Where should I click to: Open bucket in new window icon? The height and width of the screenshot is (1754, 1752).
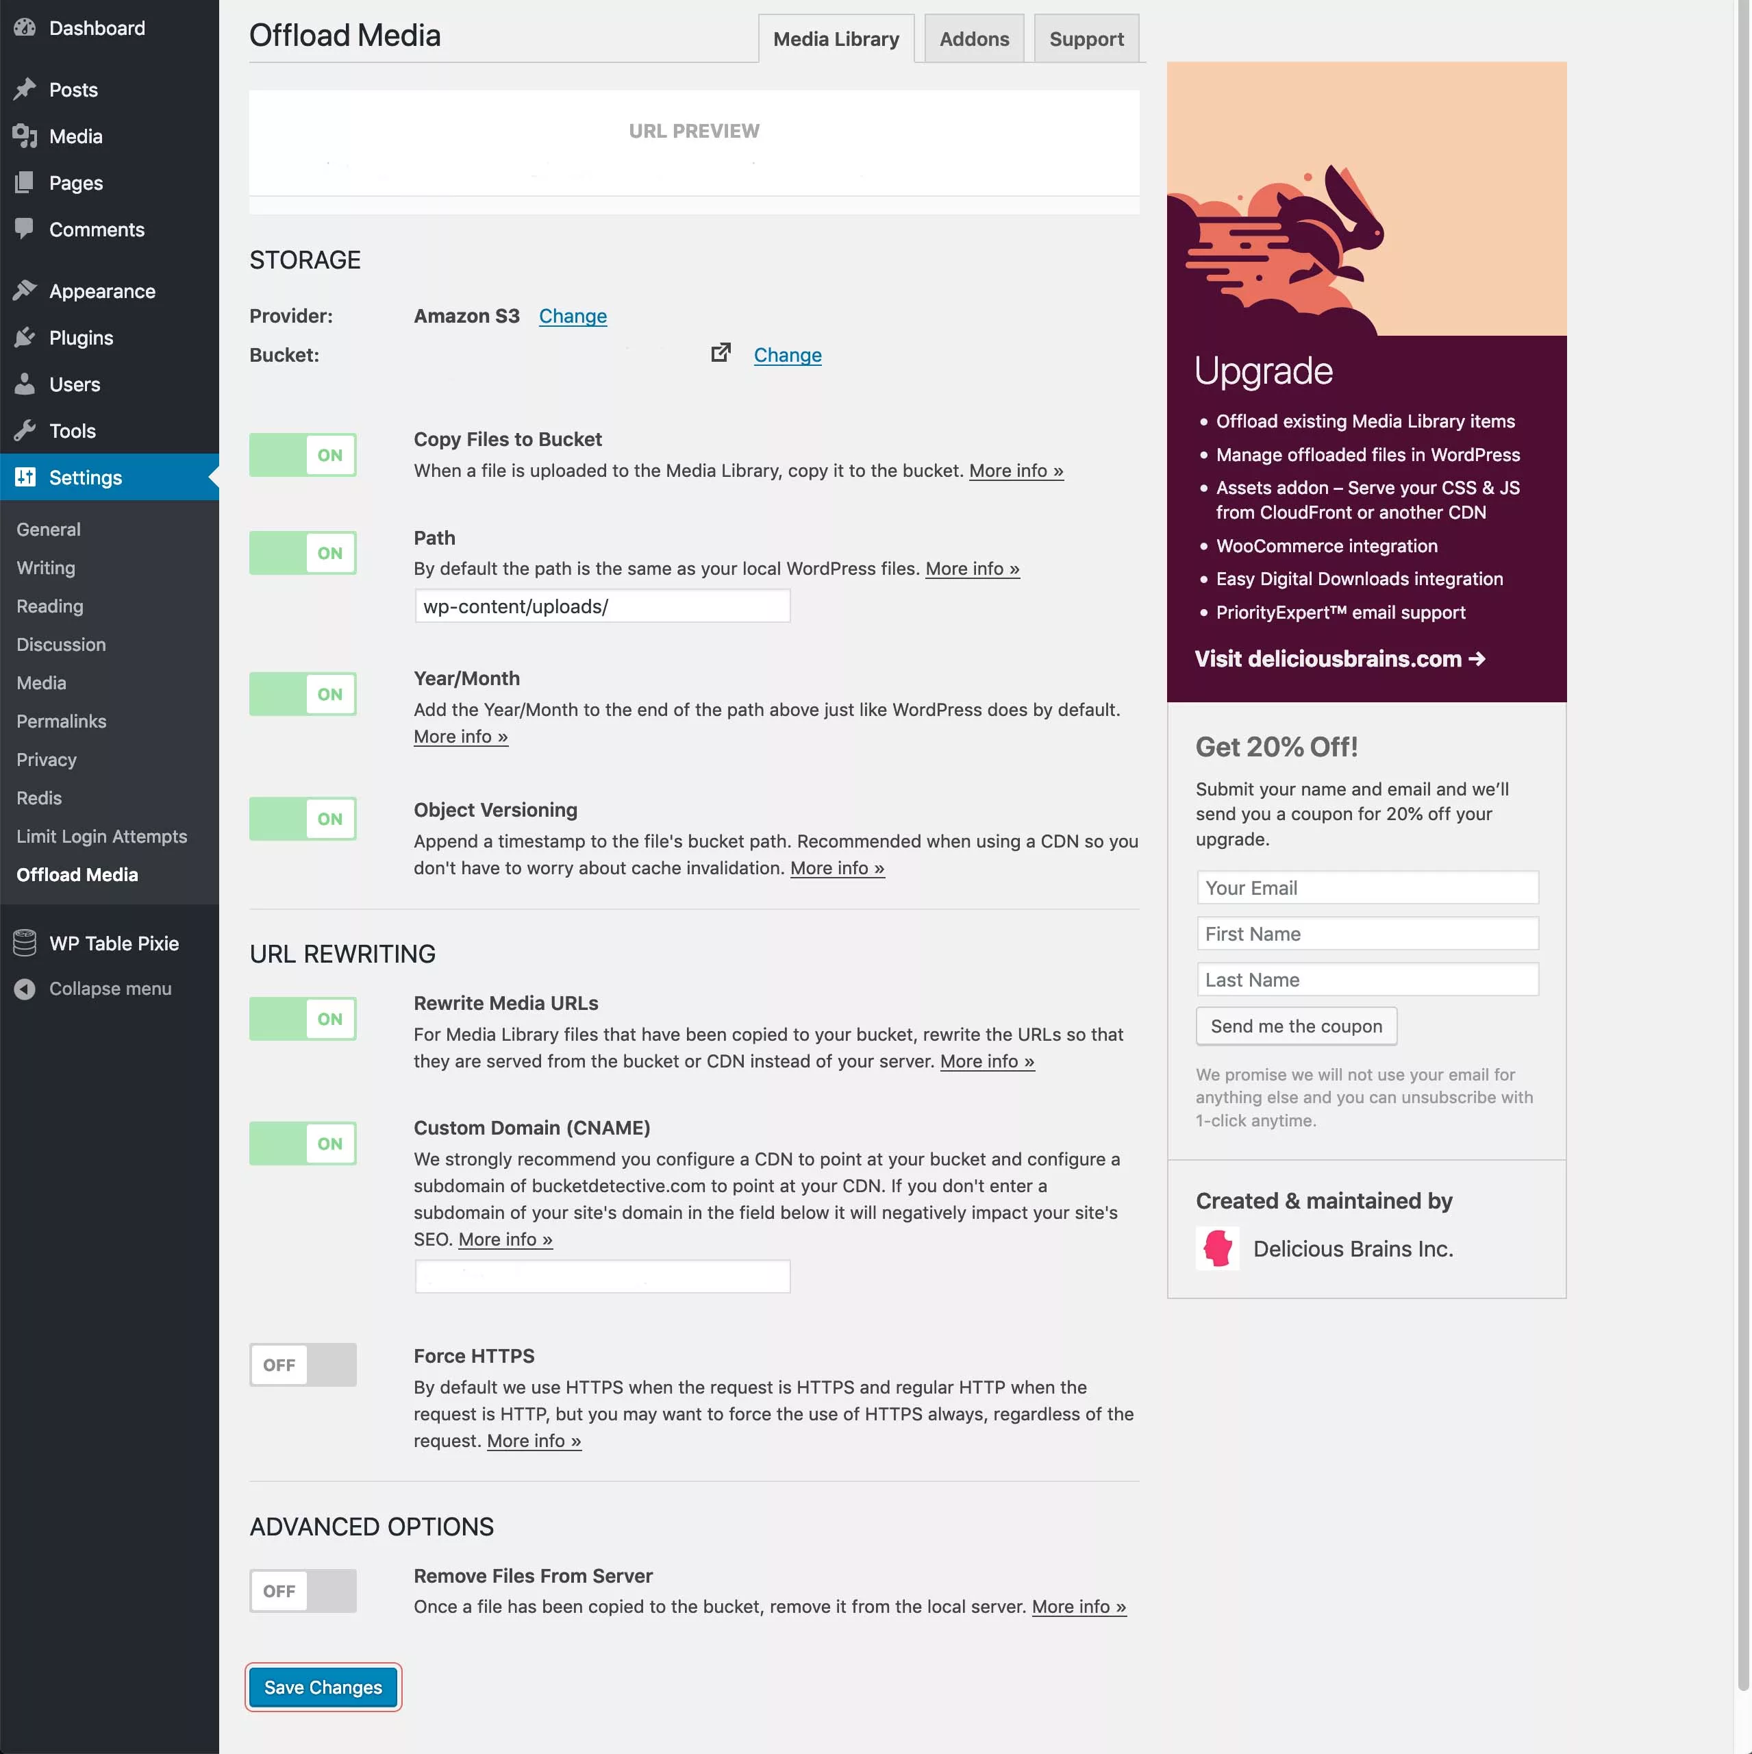pyautogui.click(x=721, y=353)
